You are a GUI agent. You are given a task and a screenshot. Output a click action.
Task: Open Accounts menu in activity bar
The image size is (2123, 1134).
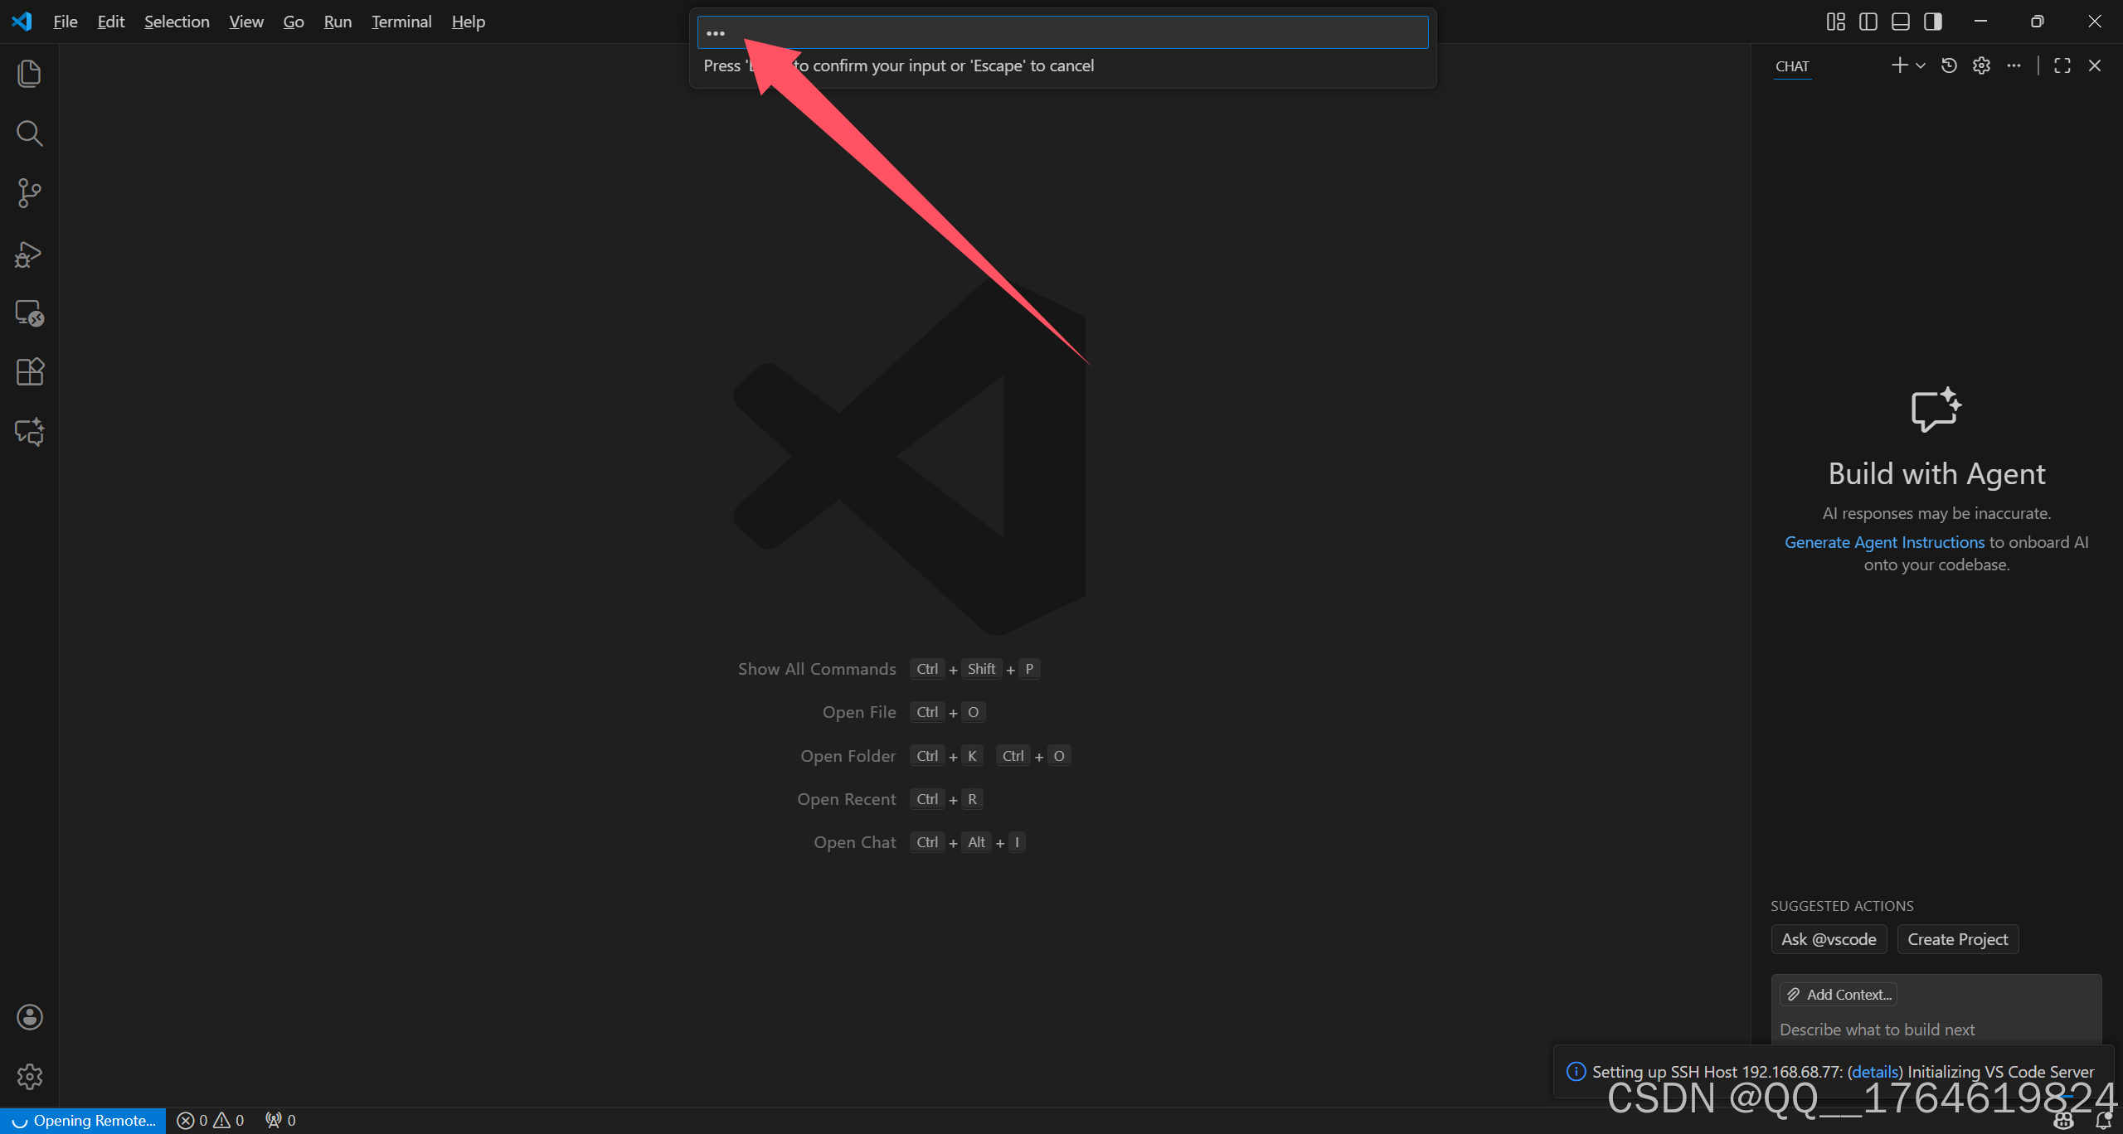tap(29, 1017)
